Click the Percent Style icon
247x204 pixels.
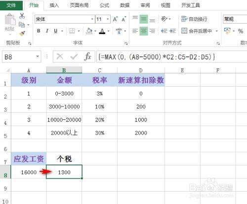click(241, 31)
